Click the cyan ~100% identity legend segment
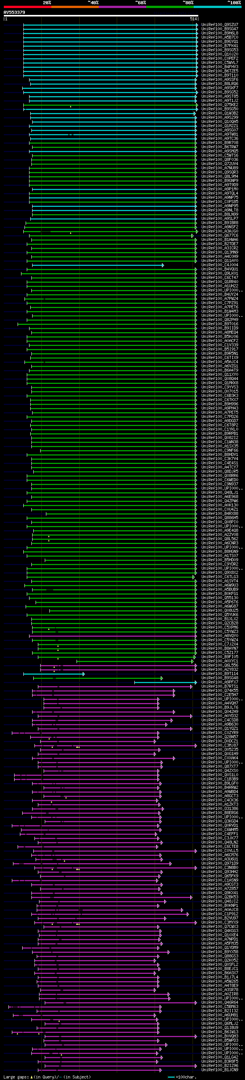 click(x=217, y=7)
